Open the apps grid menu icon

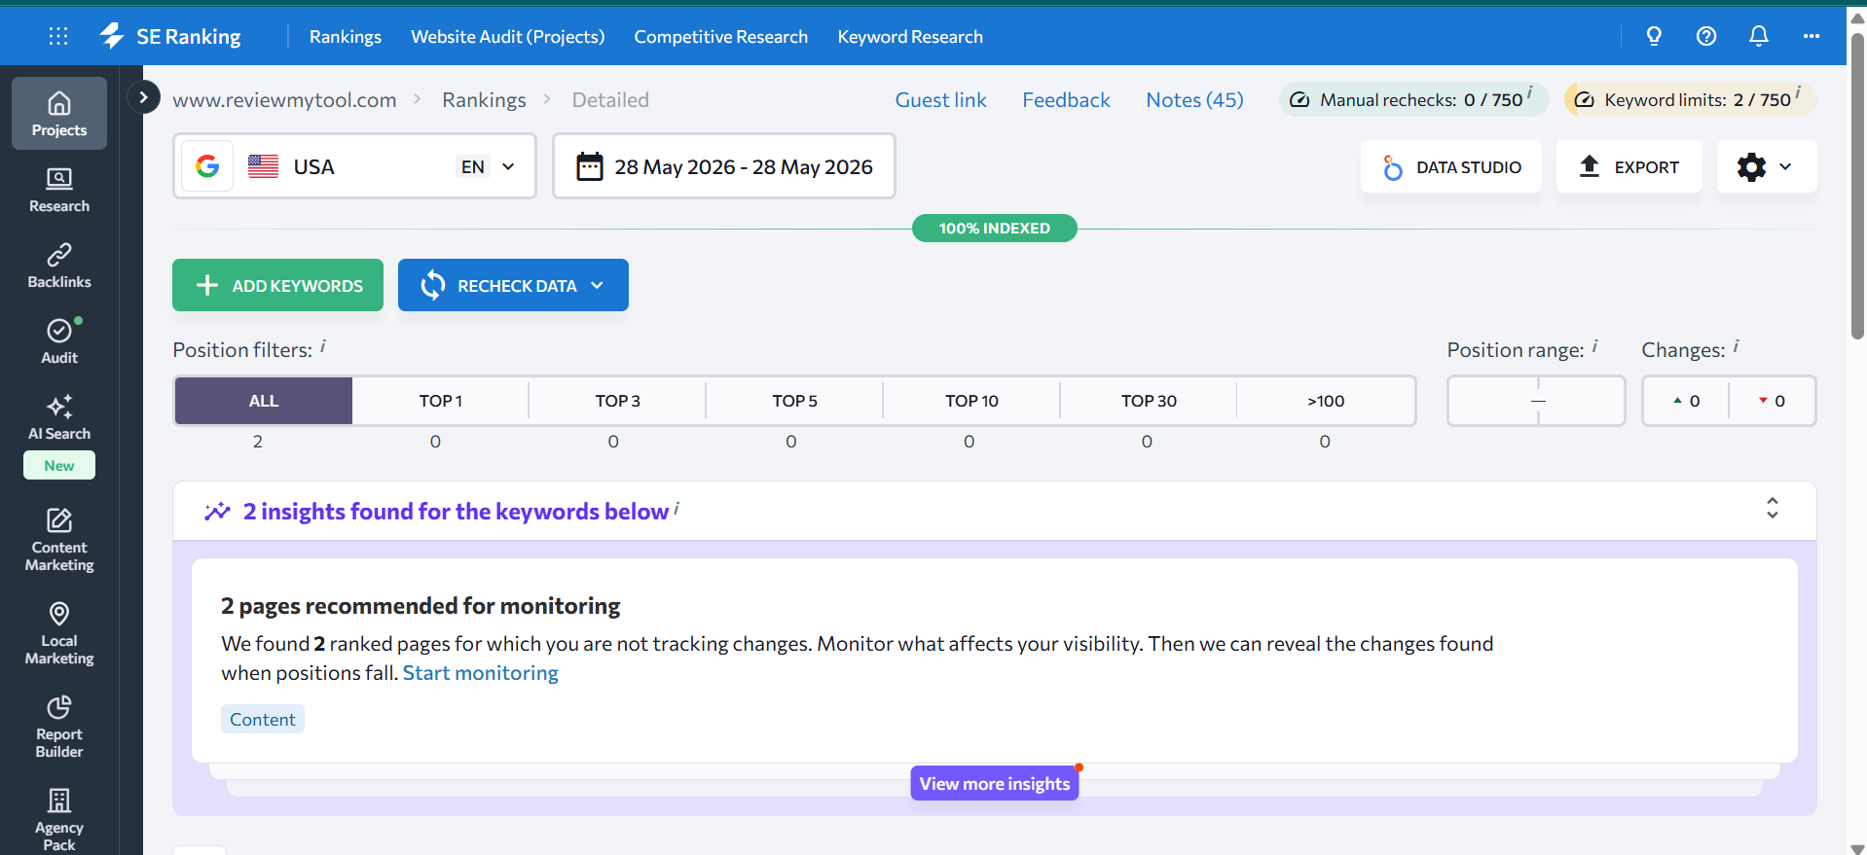[x=58, y=36]
